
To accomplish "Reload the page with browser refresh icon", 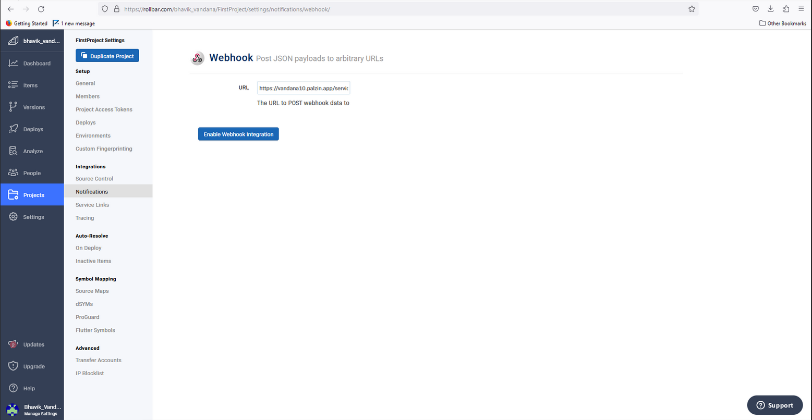I will 41,9.
